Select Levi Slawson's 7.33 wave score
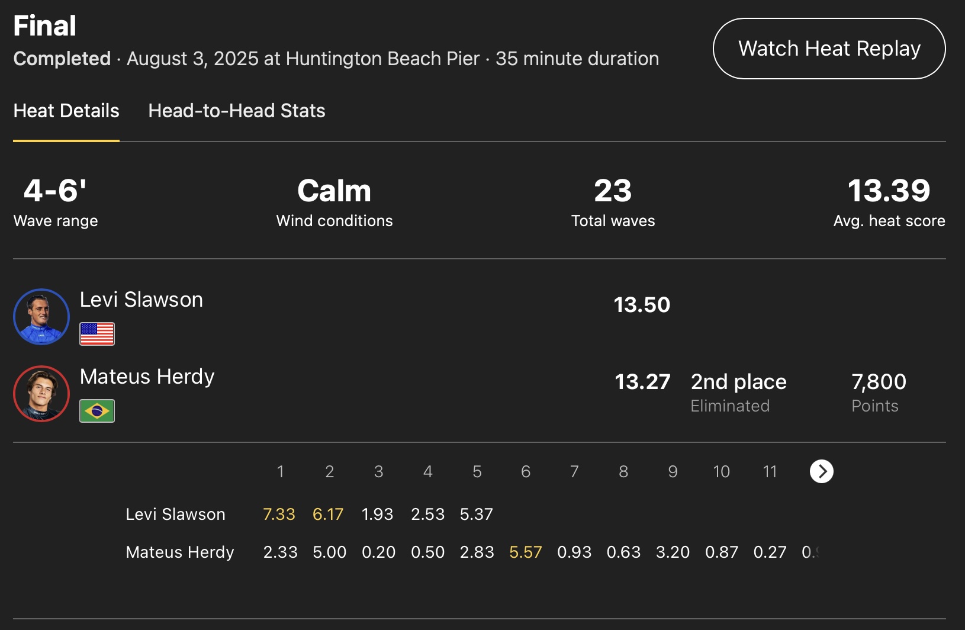This screenshot has height=630, width=965. tap(279, 514)
